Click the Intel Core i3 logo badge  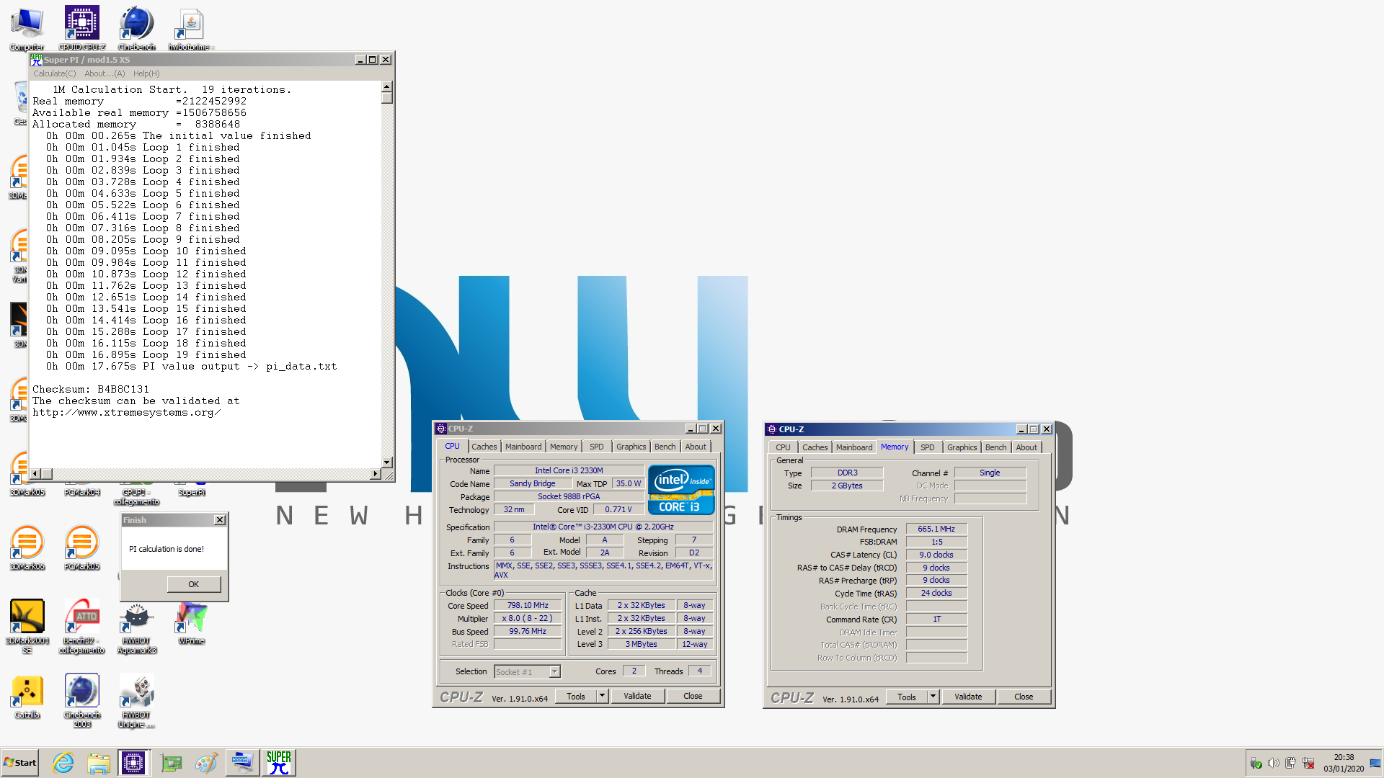coord(681,490)
